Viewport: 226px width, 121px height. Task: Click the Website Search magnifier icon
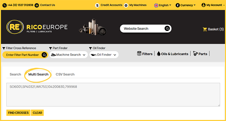click(x=167, y=29)
